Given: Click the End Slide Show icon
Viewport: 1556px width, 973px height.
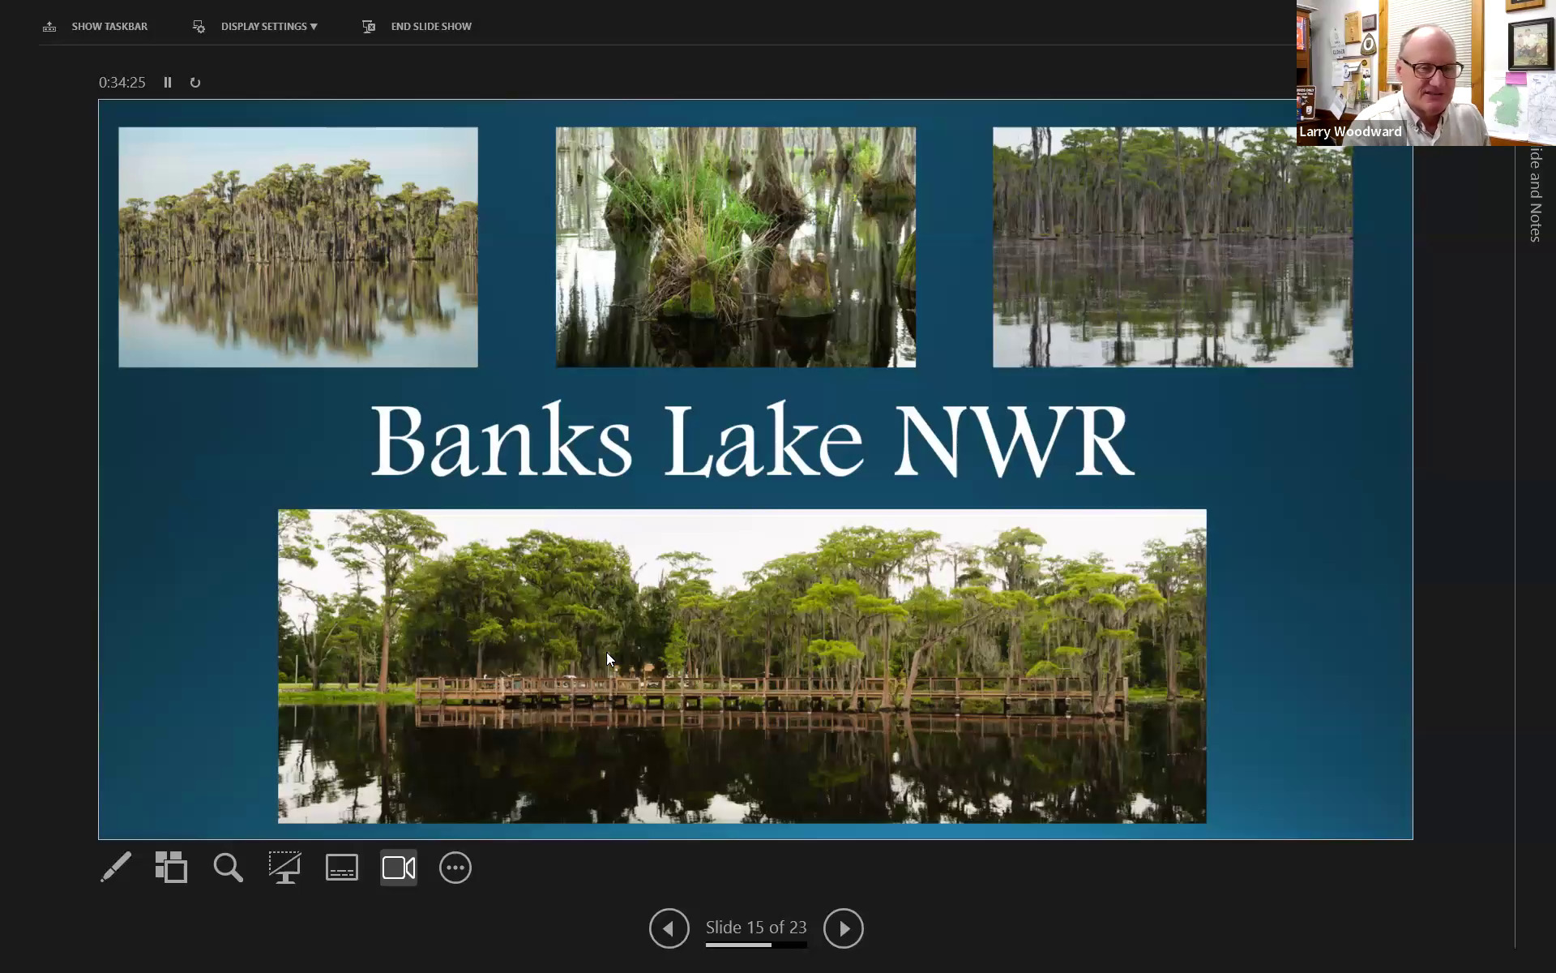Looking at the screenshot, I should click(369, 27).
